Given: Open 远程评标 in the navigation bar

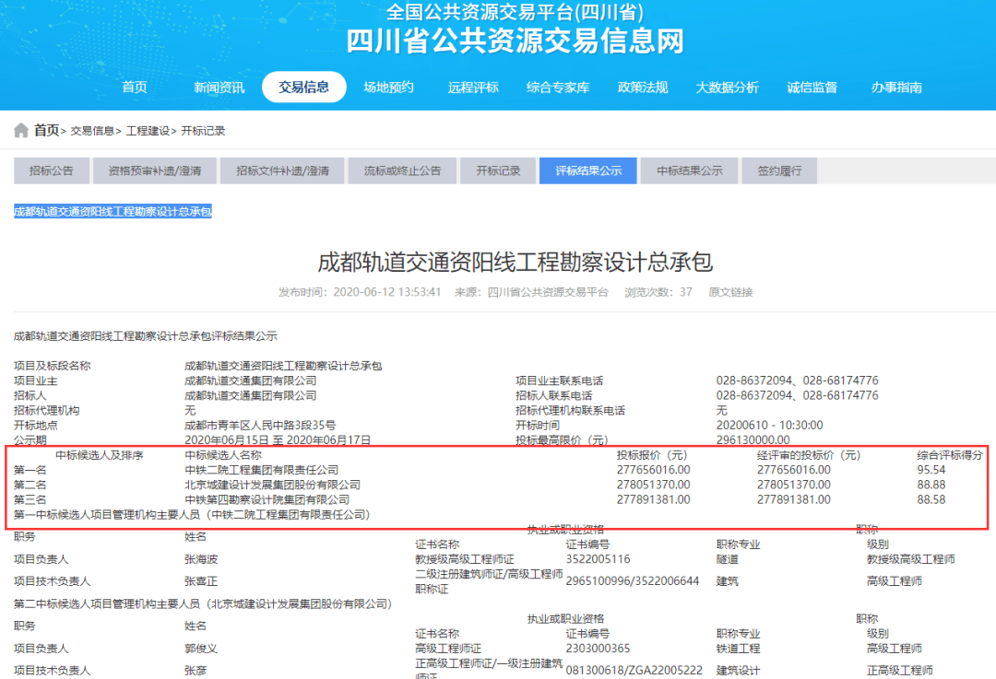Looking at the screenshot, I should tap(473, 88).
